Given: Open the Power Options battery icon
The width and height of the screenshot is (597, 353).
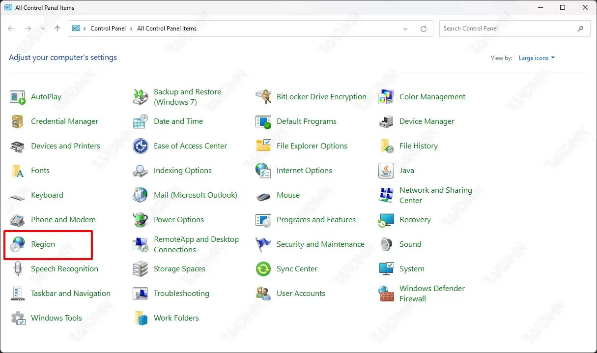Looking at the screenshot, I should 141,220.
